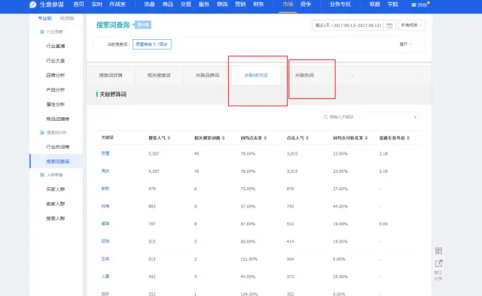Open 买家人群 in sidebar
This screenshot has height=296, width=482.
pos(56,189)
